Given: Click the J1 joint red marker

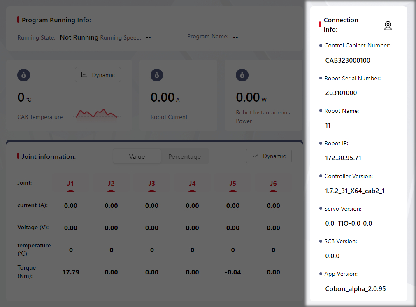Looking at the screenshot, I should pyautogui.click(x=71, y=191).
